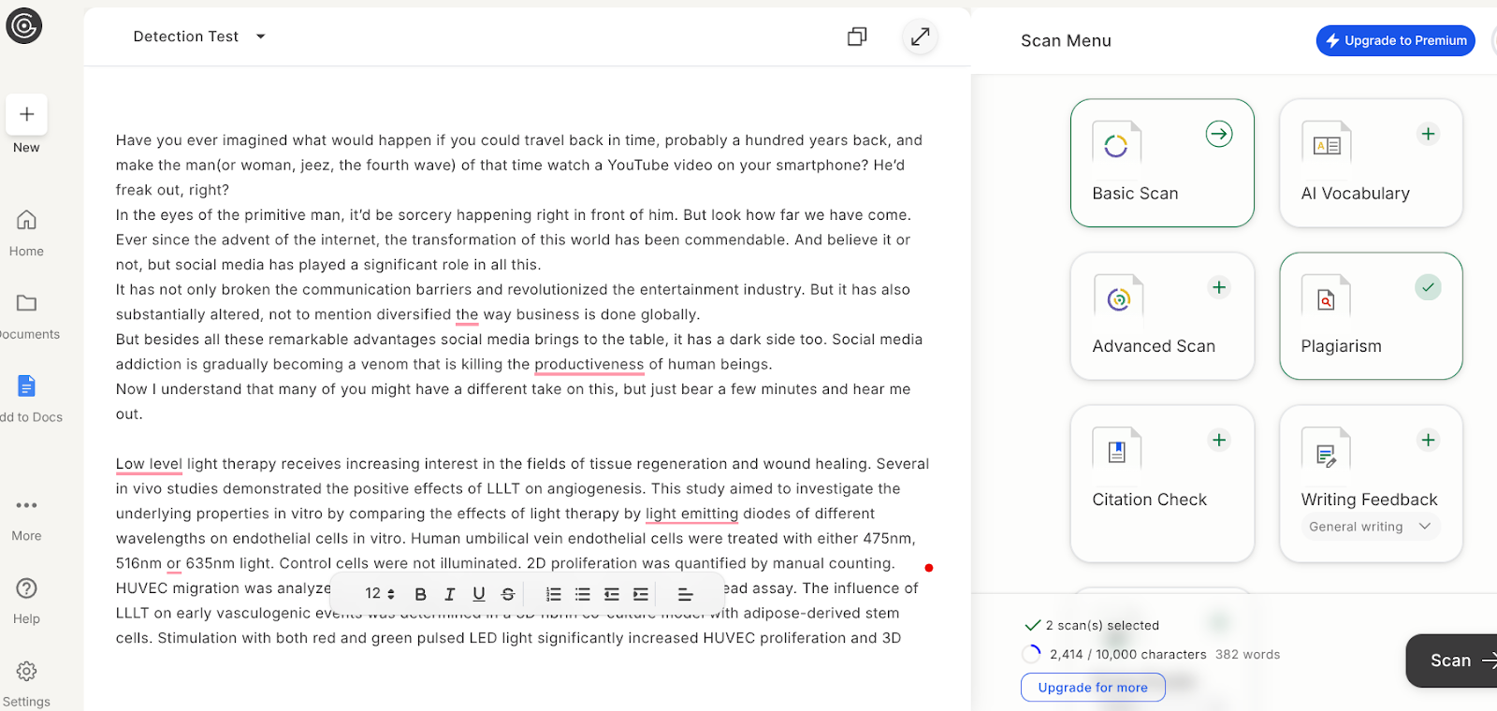Deselect the Plagiarism scan checkmark
This screenshot has height=711, width=1497.
click(x=1428, y=287)
